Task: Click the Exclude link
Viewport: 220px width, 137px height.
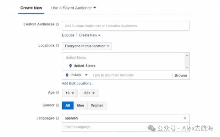Action: pyautogui.click(x=68, y=35)
